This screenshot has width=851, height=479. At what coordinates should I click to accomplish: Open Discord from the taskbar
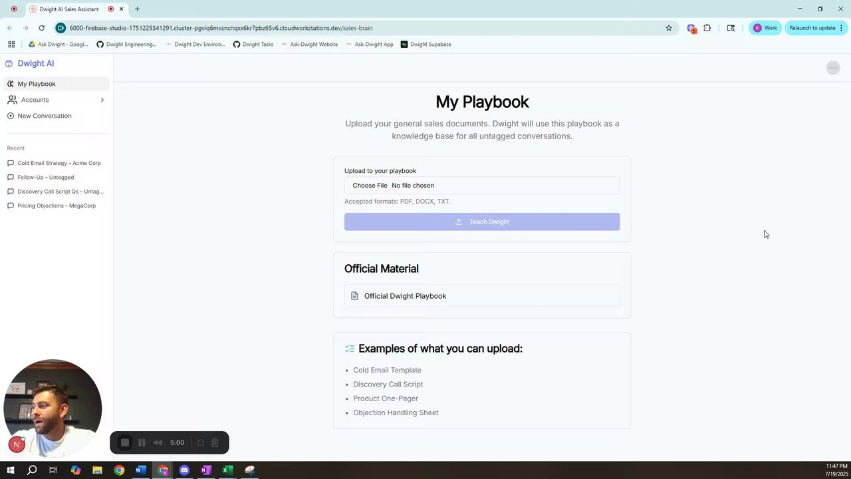[x=184, y=470]
